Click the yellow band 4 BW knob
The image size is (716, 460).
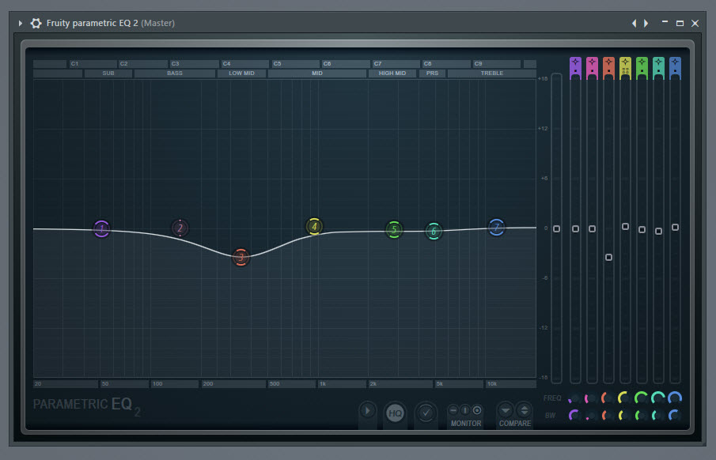[x=624, y=415]
